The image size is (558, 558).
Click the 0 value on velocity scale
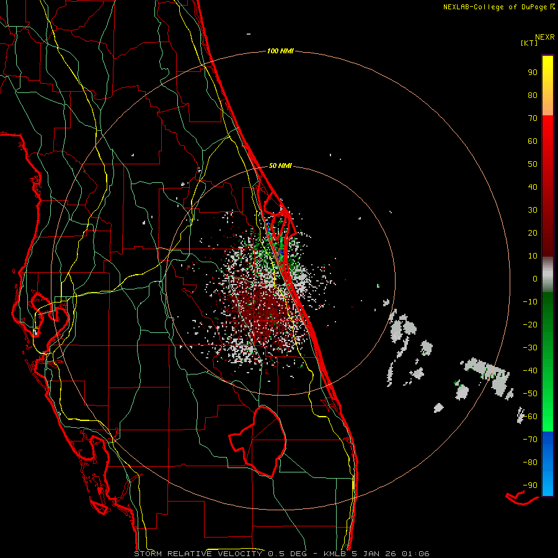pos(535,279)
